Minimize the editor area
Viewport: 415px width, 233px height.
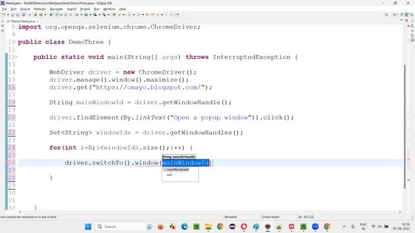(401, 21)
